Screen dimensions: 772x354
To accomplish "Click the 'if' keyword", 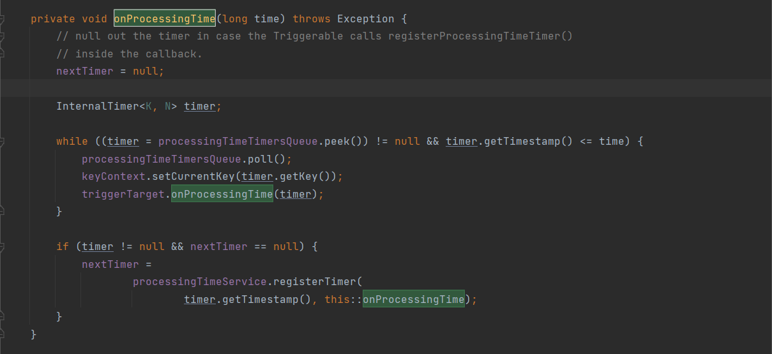I will (63, 246).
